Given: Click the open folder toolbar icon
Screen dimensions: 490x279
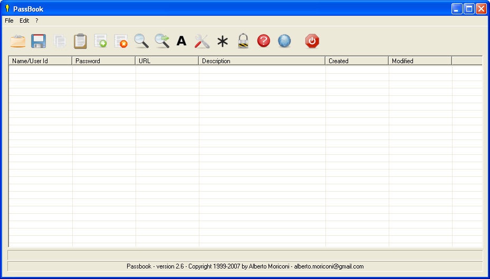Looking at the screenshot, I should tap(18, 41).
